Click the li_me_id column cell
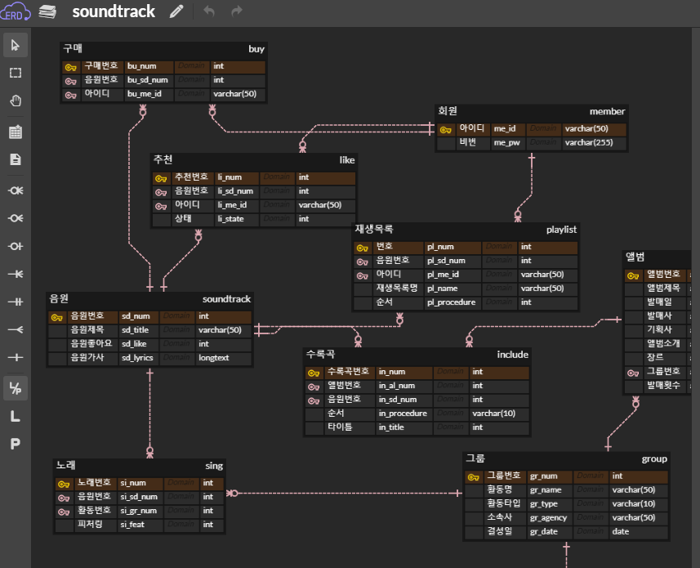 237,205
